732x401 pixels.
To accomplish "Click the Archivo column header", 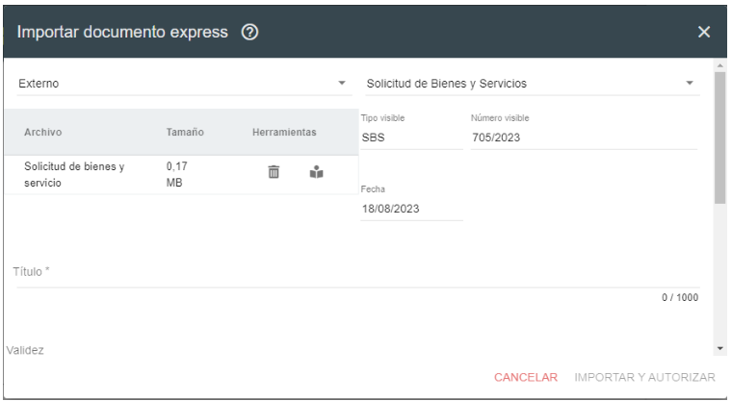I will 44,133.
